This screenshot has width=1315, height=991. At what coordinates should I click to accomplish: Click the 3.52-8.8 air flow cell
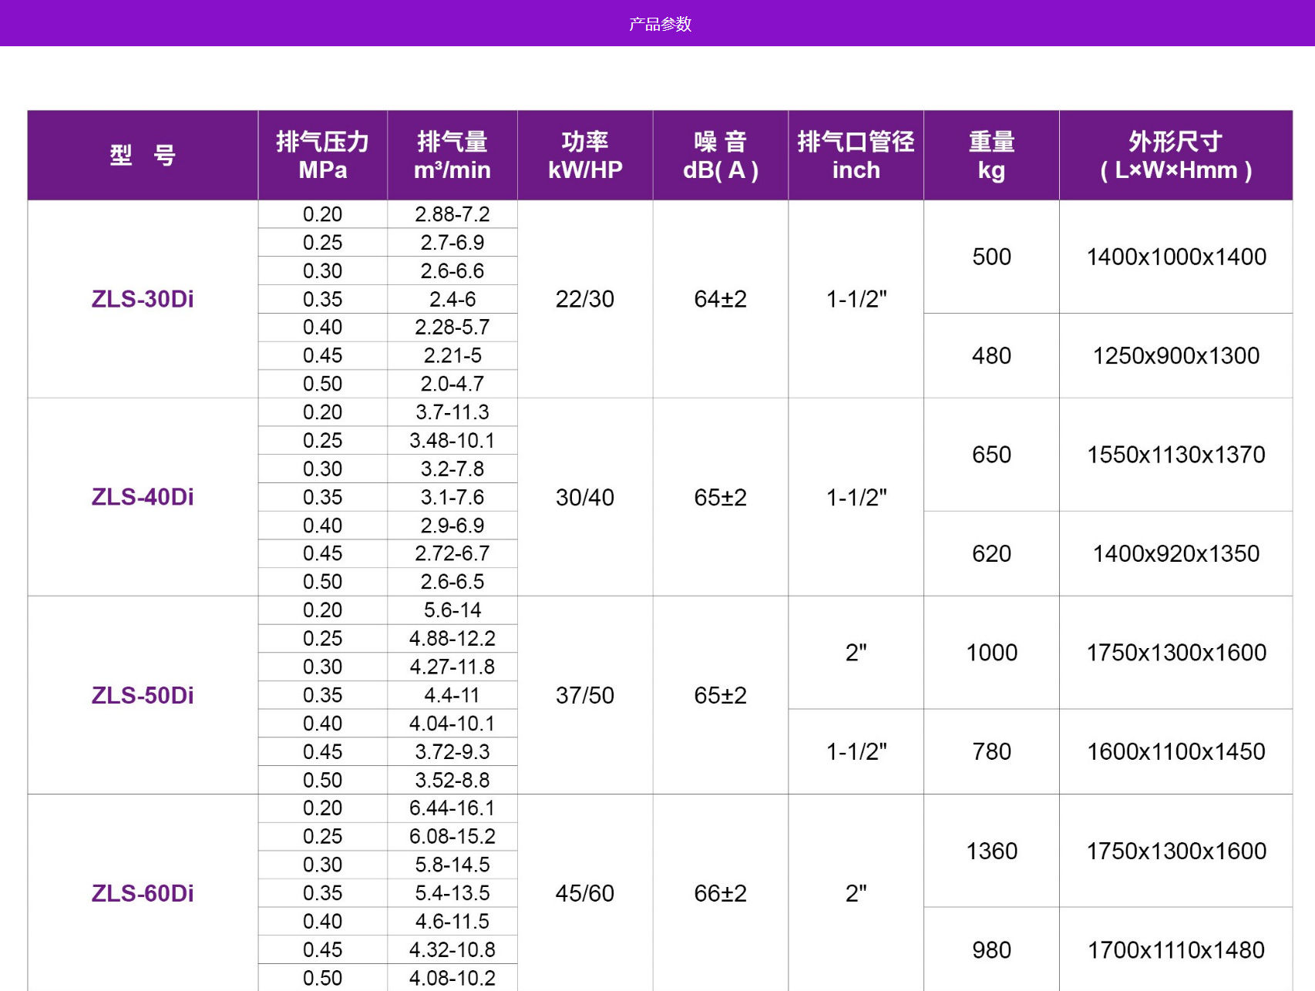pyautogui.click(x=452, y=780)
